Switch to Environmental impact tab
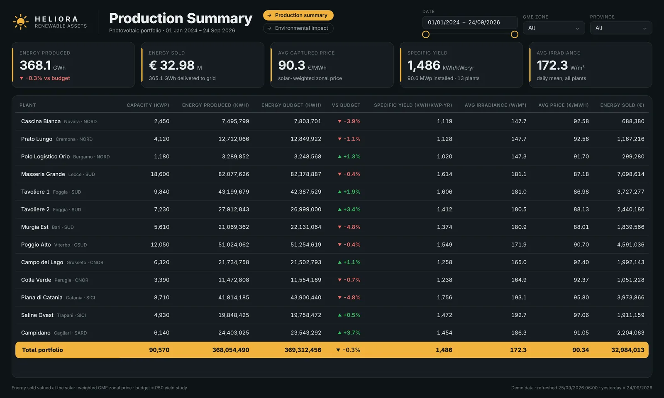Image resolution: width=664 pixels, height=398 pixels. 298,28
